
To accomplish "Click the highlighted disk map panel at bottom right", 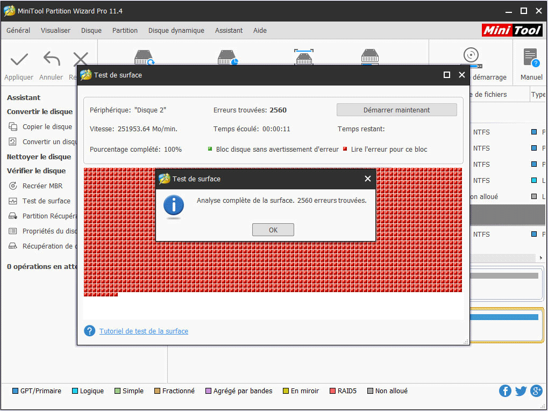I will pos(507,325).
